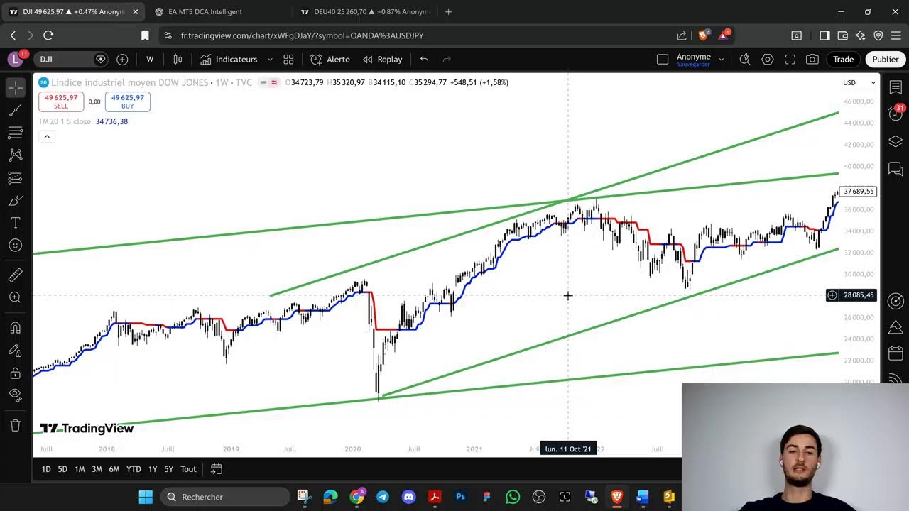
Task: Click the red SELL price button
Action: pyautogui.click(x=61, y=101)
